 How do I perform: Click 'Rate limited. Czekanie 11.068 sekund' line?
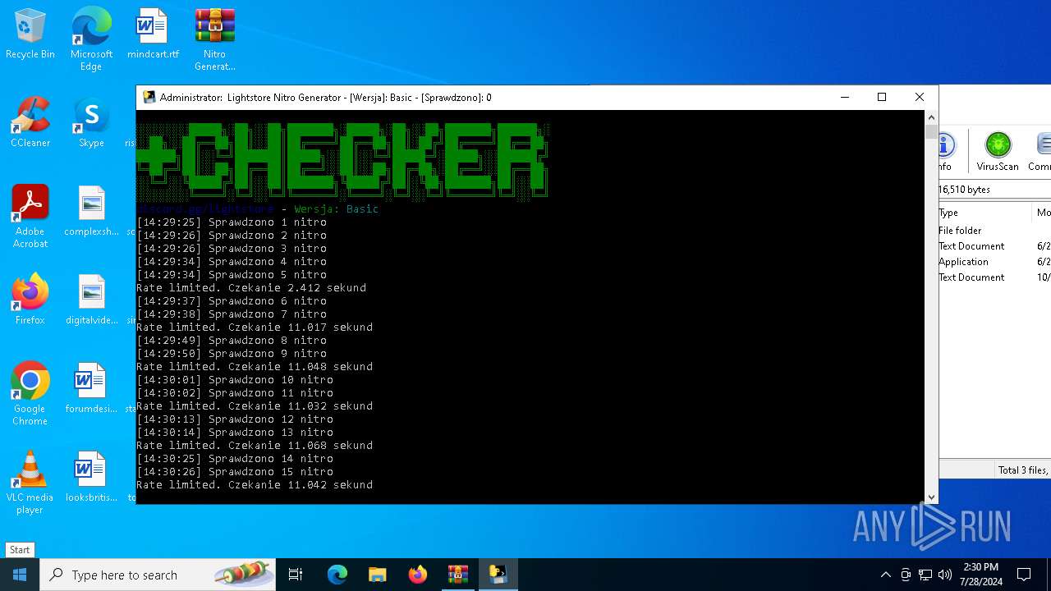[255, 446]
